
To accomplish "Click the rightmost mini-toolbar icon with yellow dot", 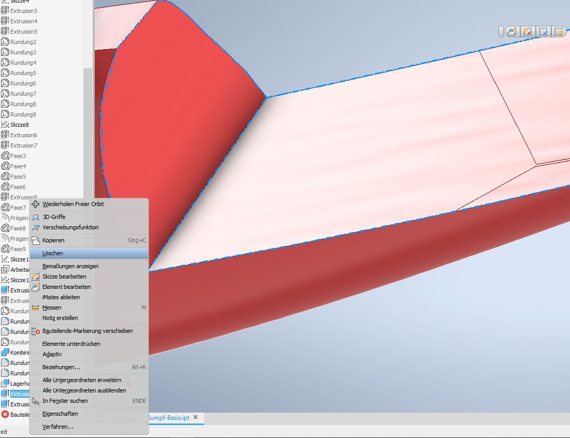I will tap(559, 32).
